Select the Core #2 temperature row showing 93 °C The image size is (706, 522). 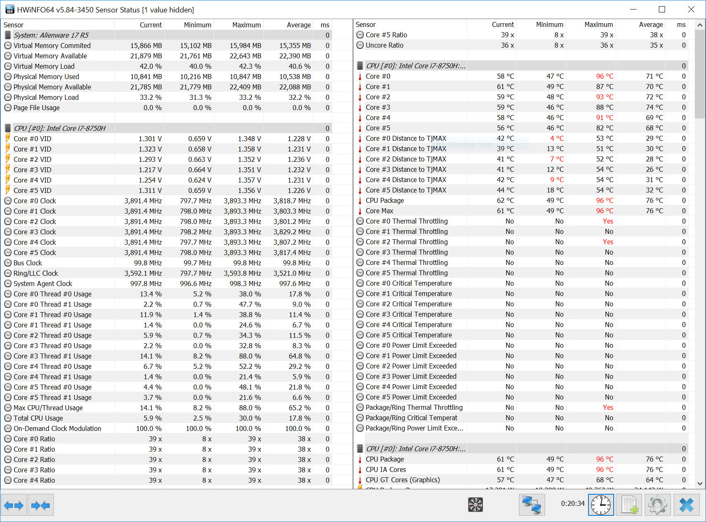coord(521,97)
